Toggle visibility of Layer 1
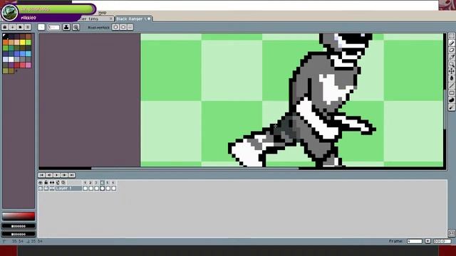 (x=41, y=188)
